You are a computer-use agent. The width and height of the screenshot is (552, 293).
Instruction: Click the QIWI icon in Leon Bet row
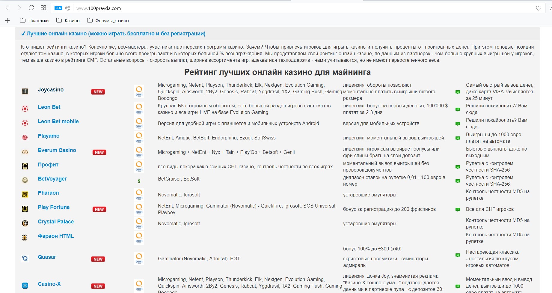tap(139, 109)
